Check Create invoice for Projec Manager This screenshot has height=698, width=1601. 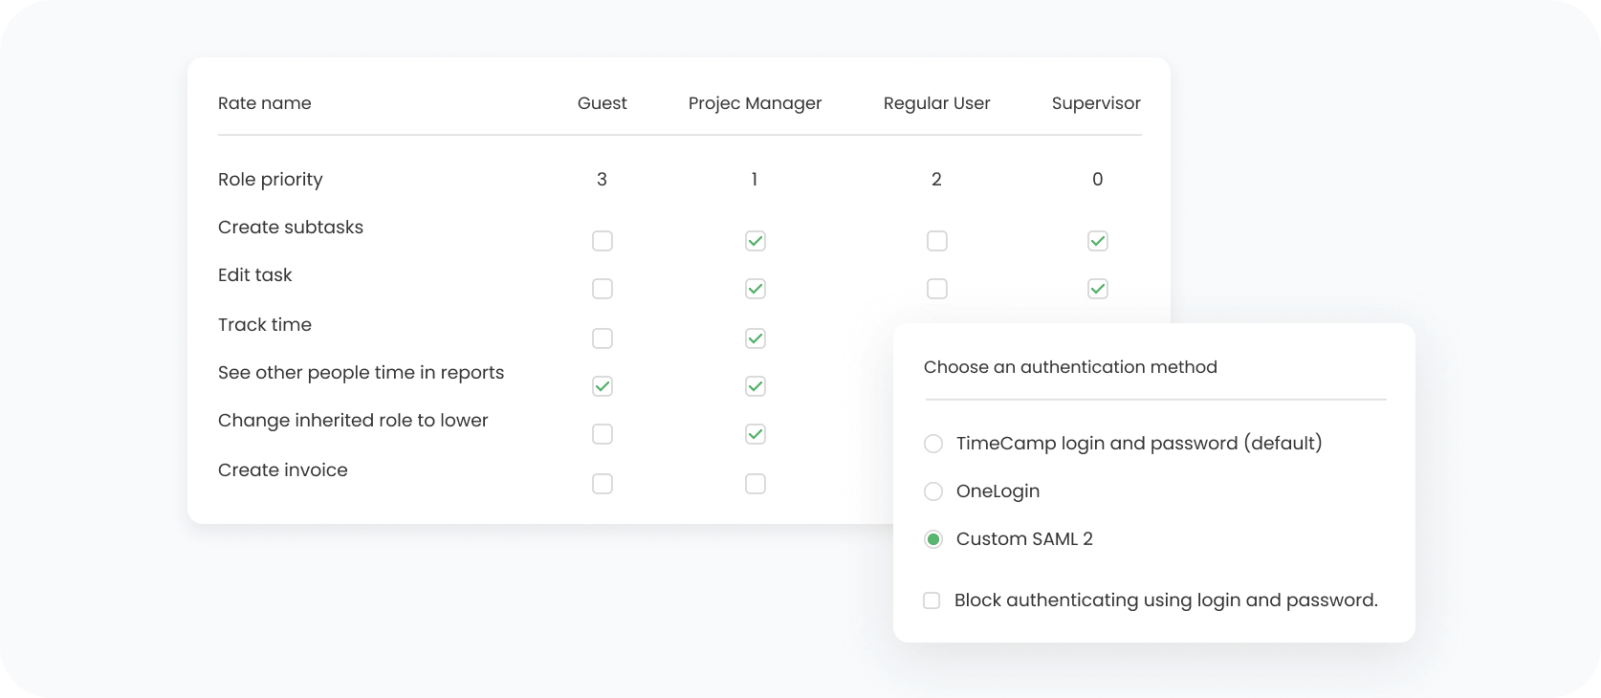coord(756,484)
